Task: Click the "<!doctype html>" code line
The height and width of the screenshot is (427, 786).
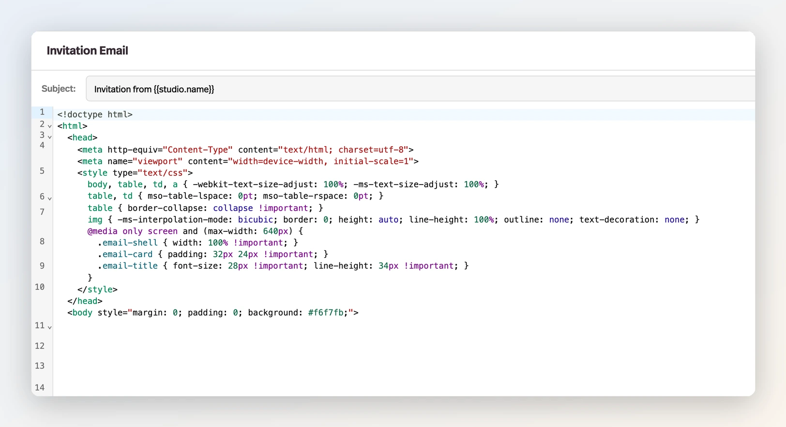Action: click(x=95, y=114)
